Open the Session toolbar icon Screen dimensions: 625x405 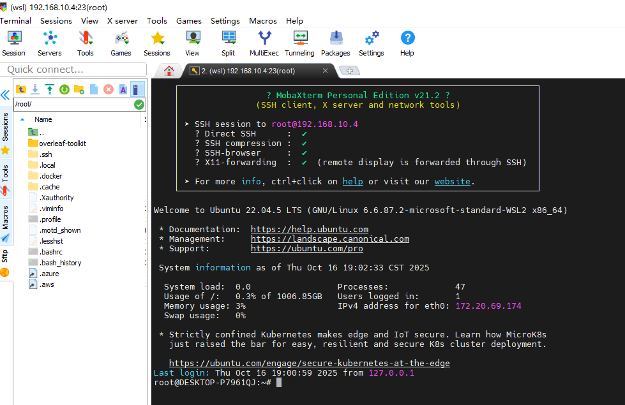(x=13, y=43)
